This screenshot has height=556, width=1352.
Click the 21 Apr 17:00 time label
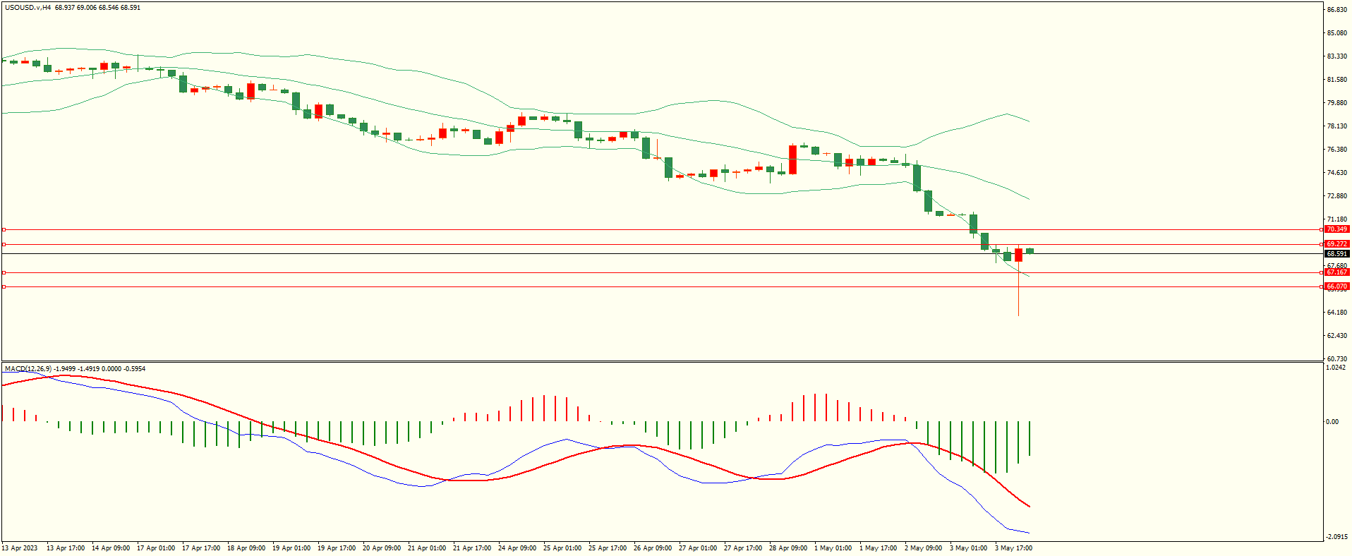pos(472,548)
